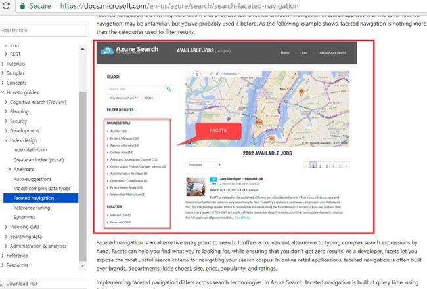Click the Java Developer job title
This screenshot has height=289, width=427.
(241, 179)
